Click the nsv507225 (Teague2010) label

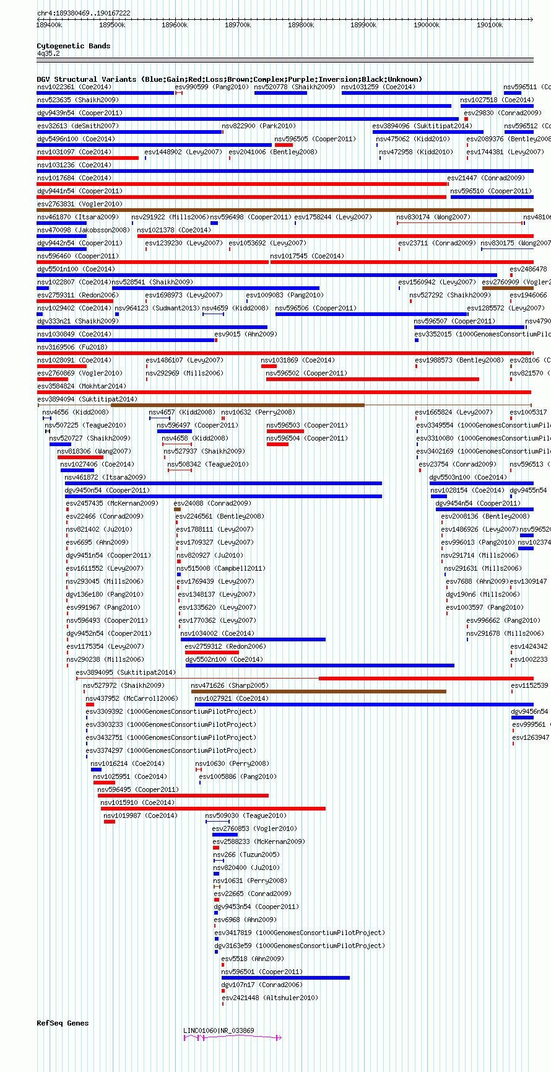click(x=85, y=425)
